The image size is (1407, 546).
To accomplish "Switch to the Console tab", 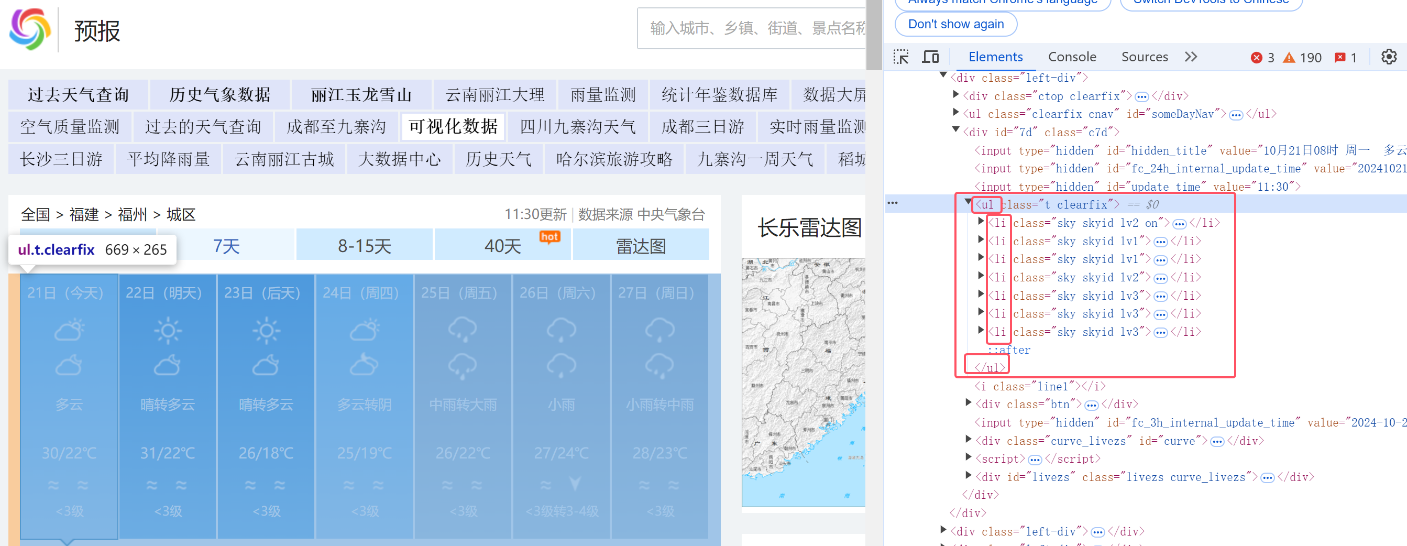I will coord(1072,57).
